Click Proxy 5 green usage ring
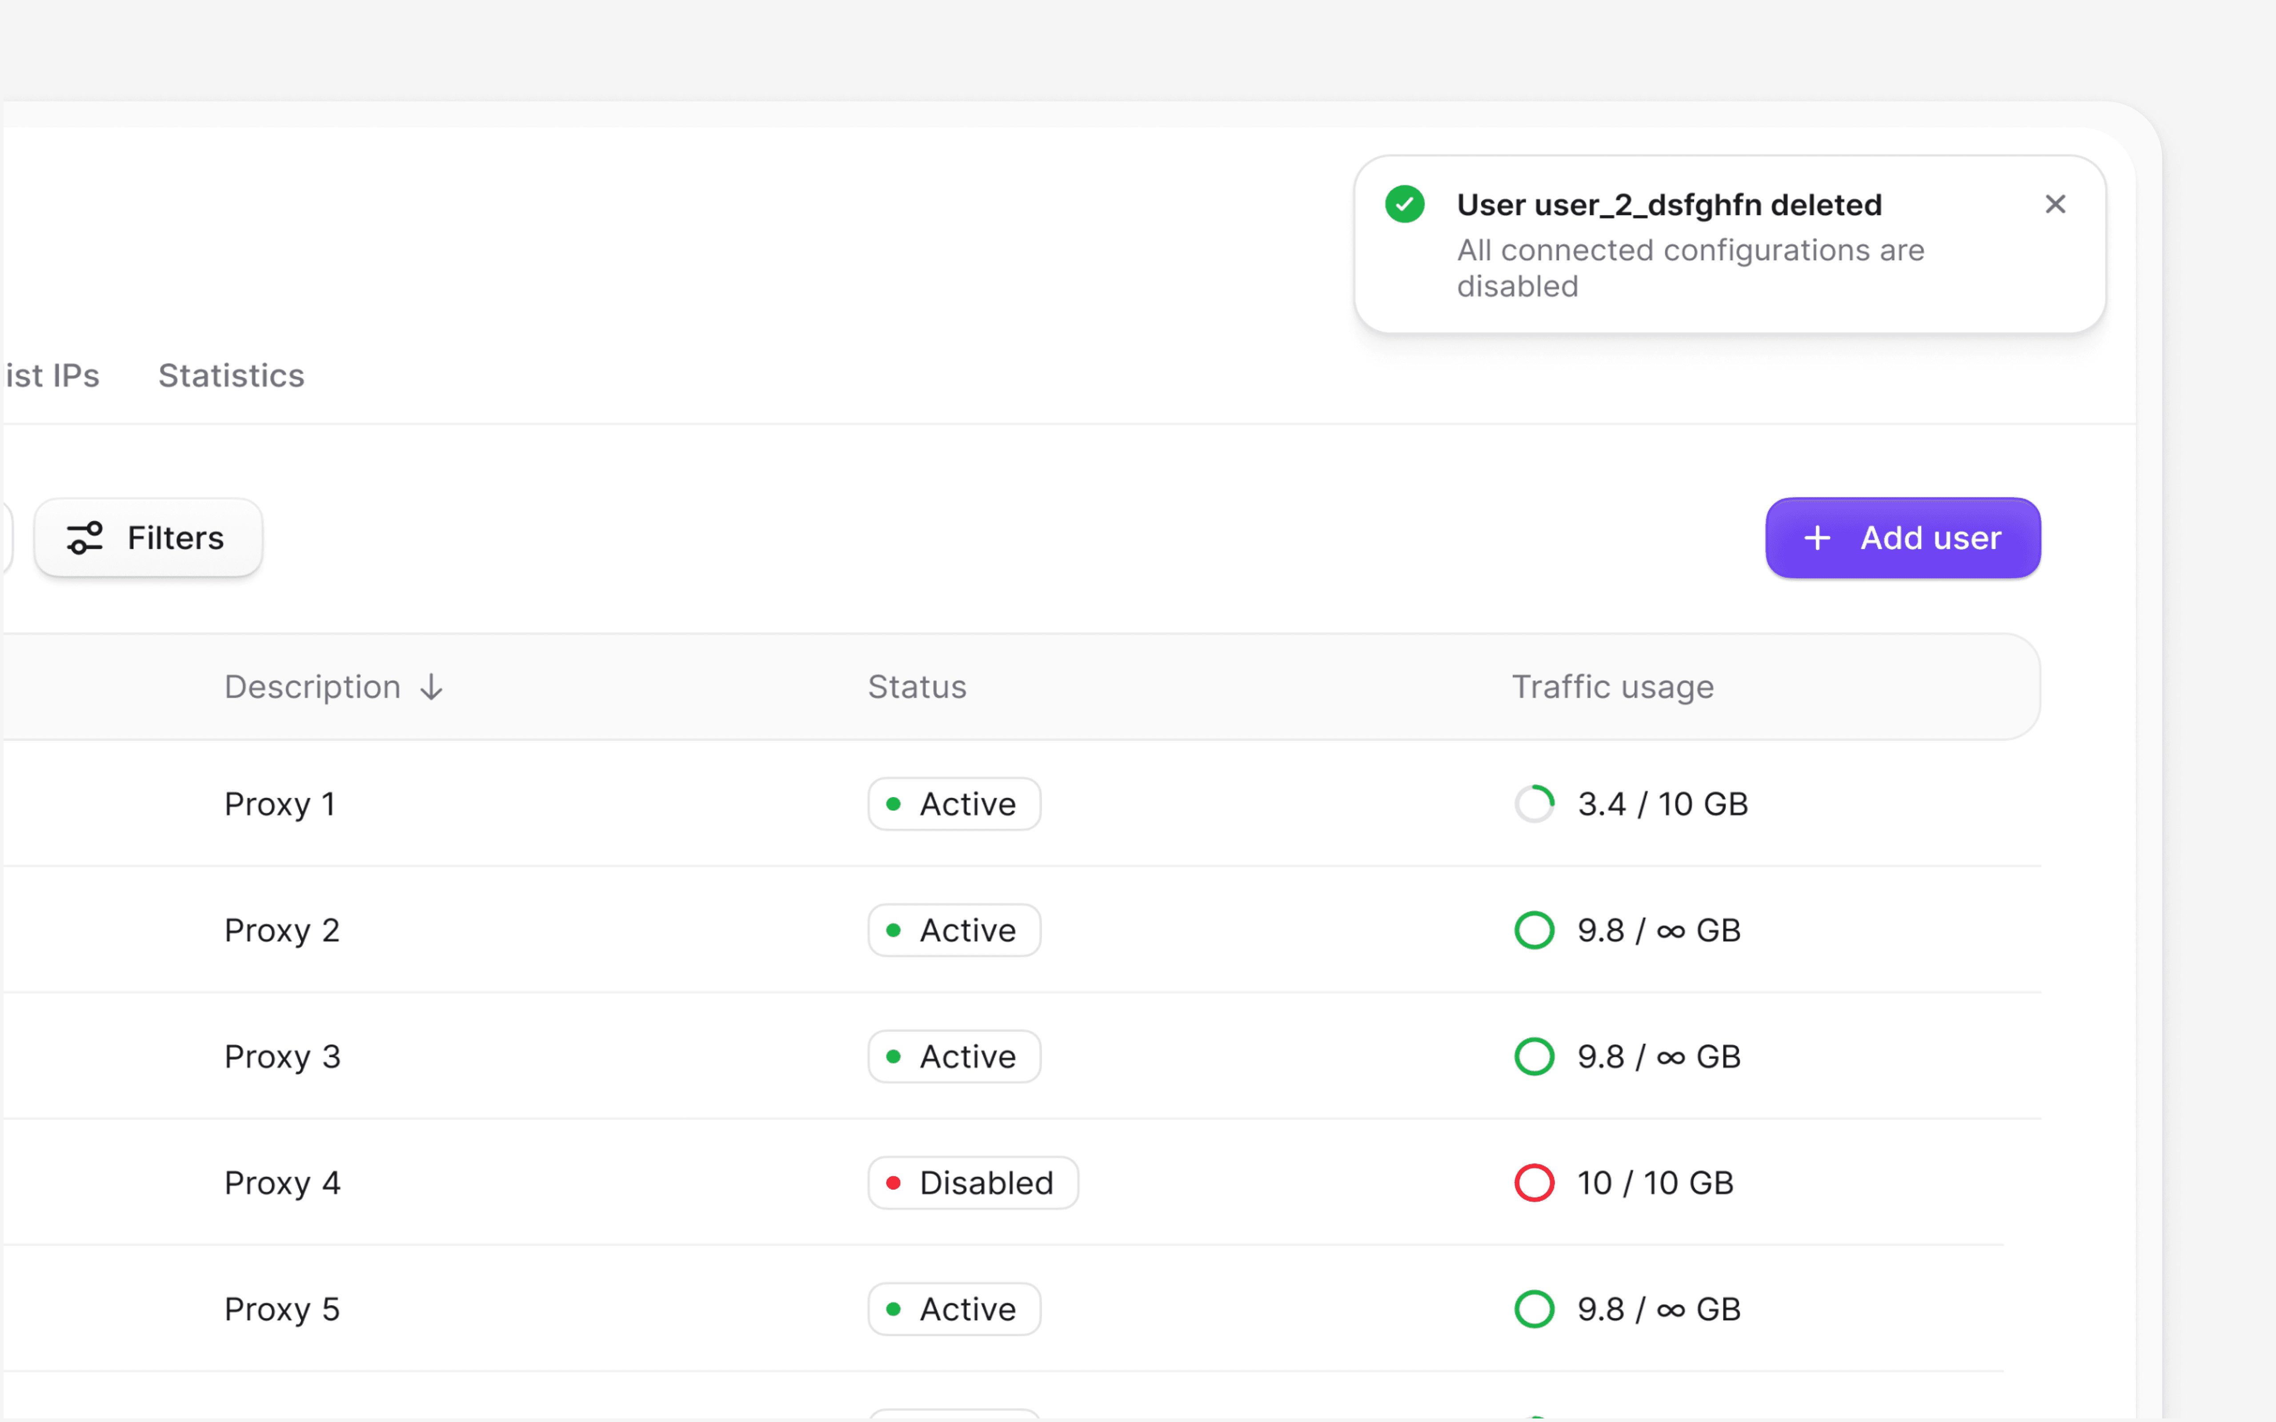Screen dimensions: 2276x1422 [1534, 1309]
